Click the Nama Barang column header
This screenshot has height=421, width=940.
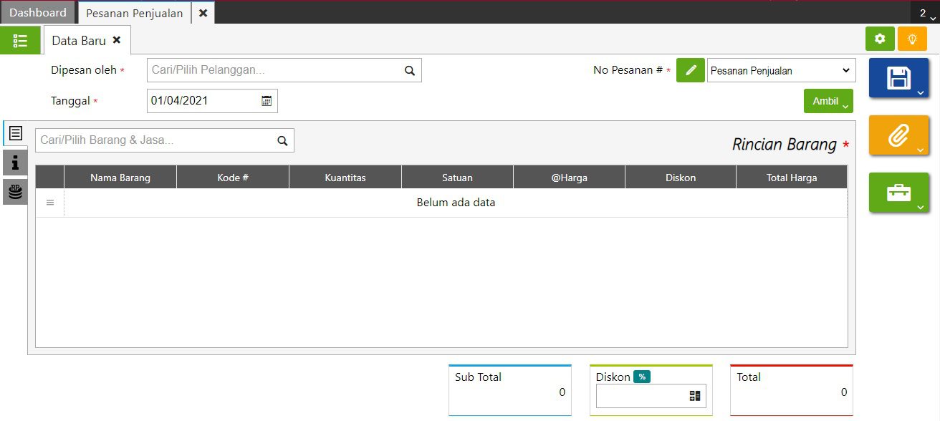[x=120, y=178]
